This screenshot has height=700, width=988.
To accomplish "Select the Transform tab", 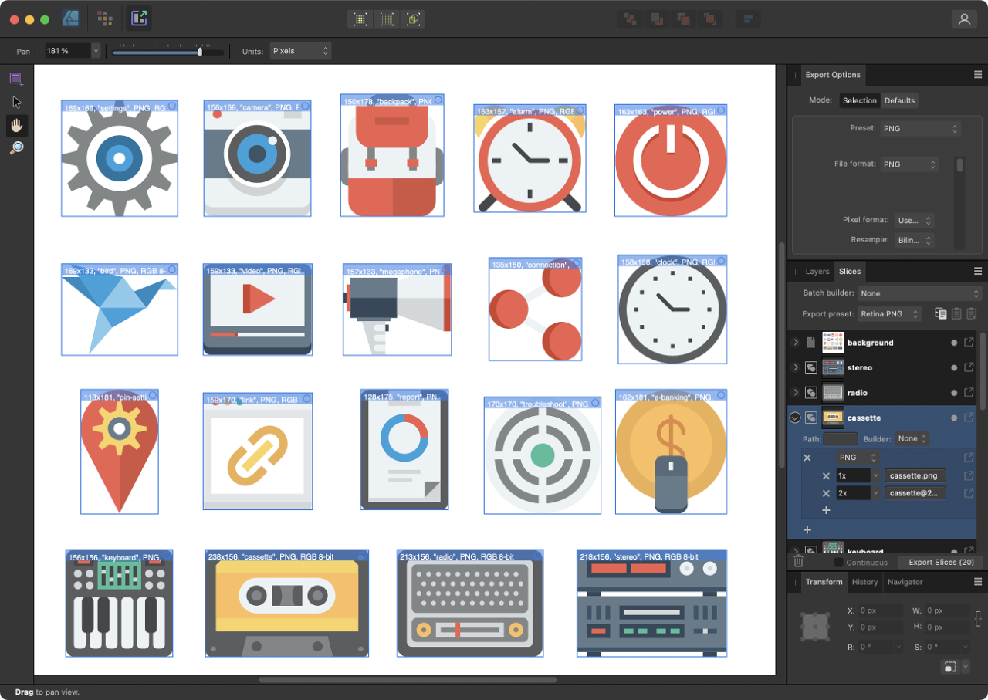I will 824,582.
